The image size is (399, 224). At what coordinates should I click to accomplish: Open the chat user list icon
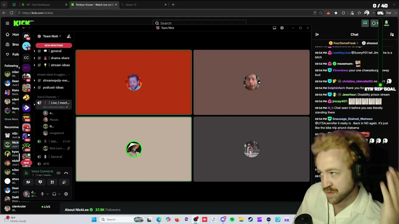pyautogui.click(x=392, y=35)
